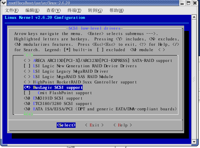Click the (-) scroll-up indicator above the list
This screenshot has width=200, height=148.
point(28,55)
